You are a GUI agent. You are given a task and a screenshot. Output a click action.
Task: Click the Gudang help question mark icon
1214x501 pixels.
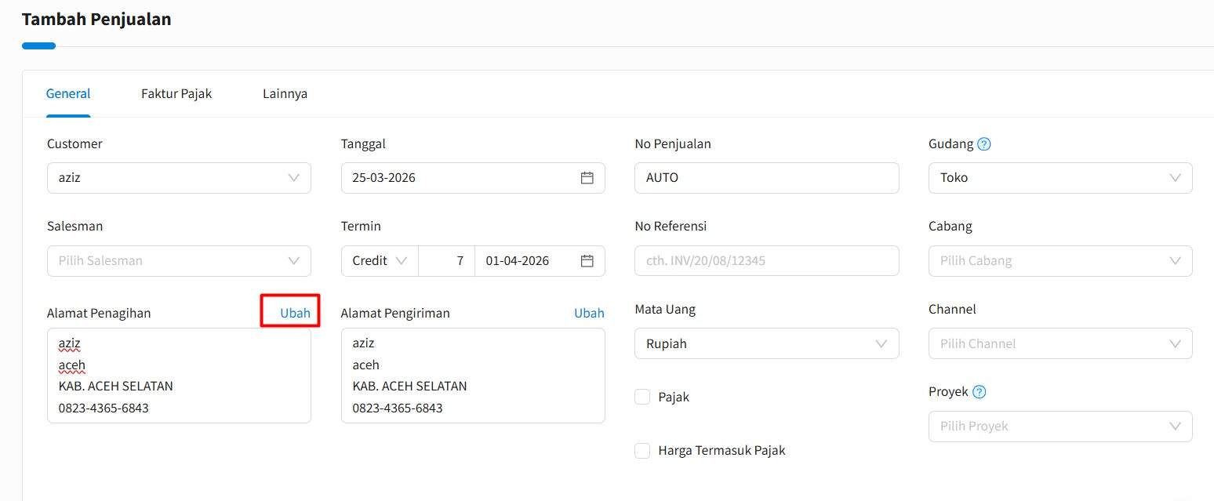click(984, 144)
